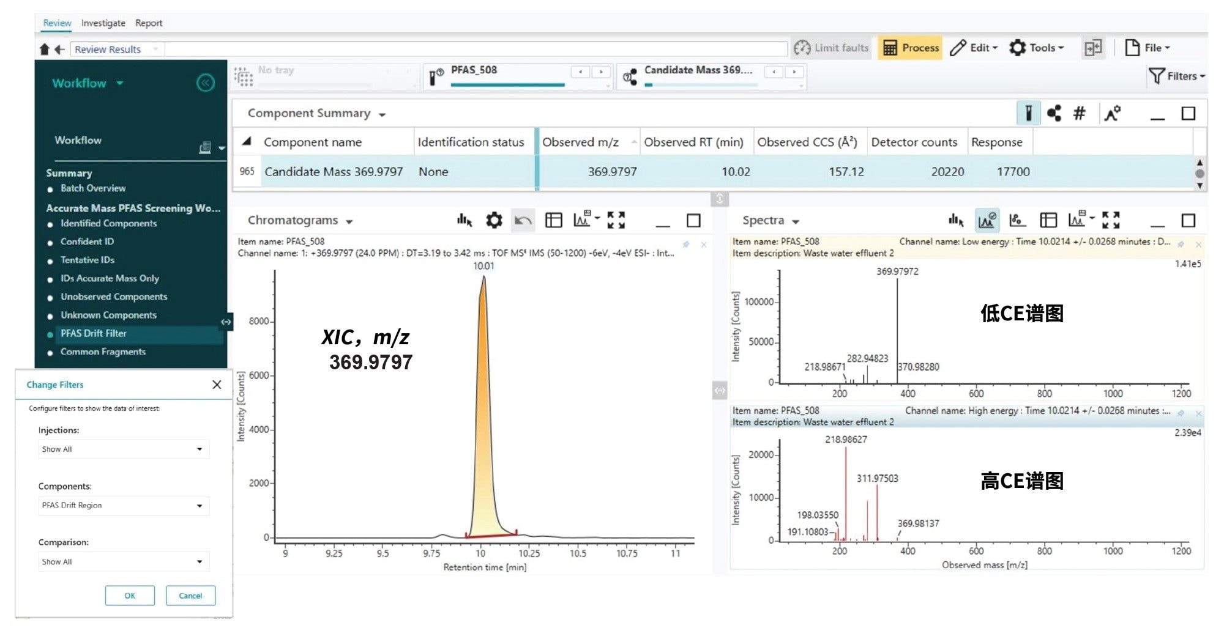The image size is (1224, 631).
Task: Click the Limit faults gauge icon
Action: [x=802, y=48]
